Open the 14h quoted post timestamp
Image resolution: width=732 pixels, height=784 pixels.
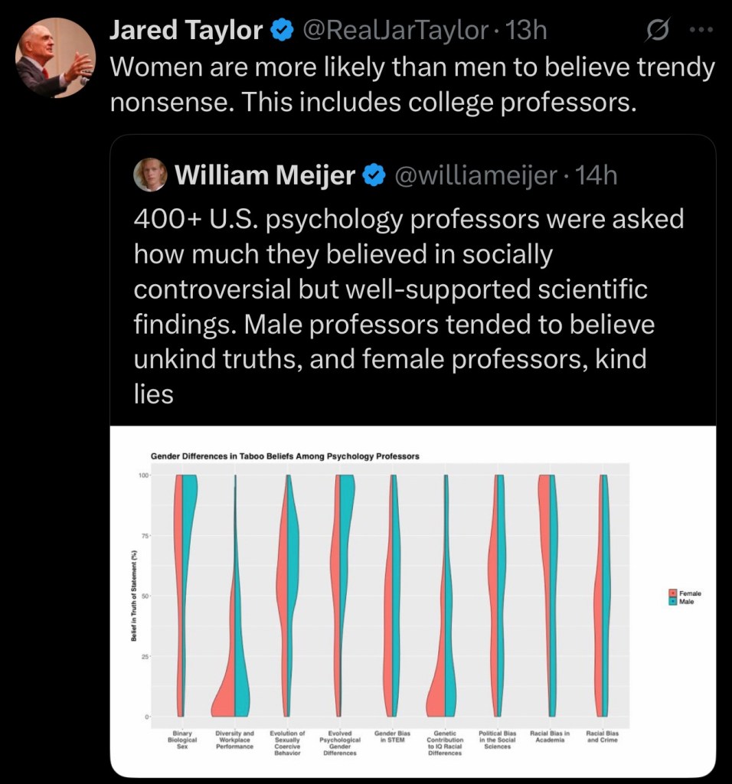click(596, 176)
